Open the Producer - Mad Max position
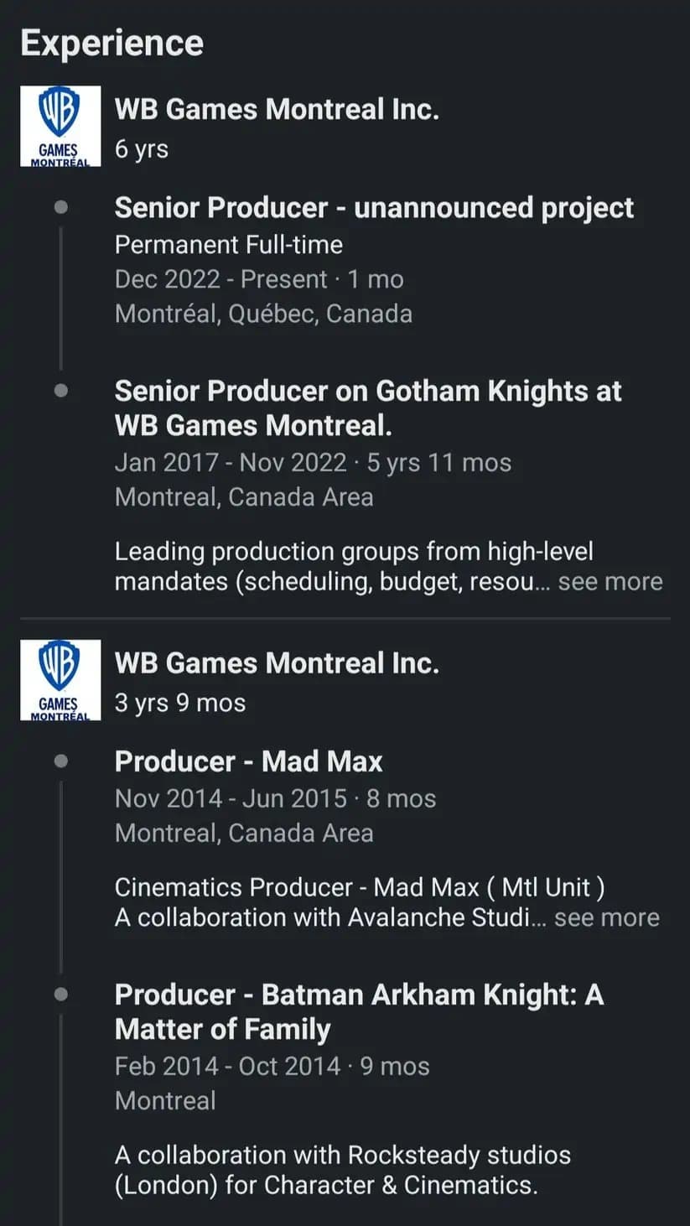 click(248, 761)
